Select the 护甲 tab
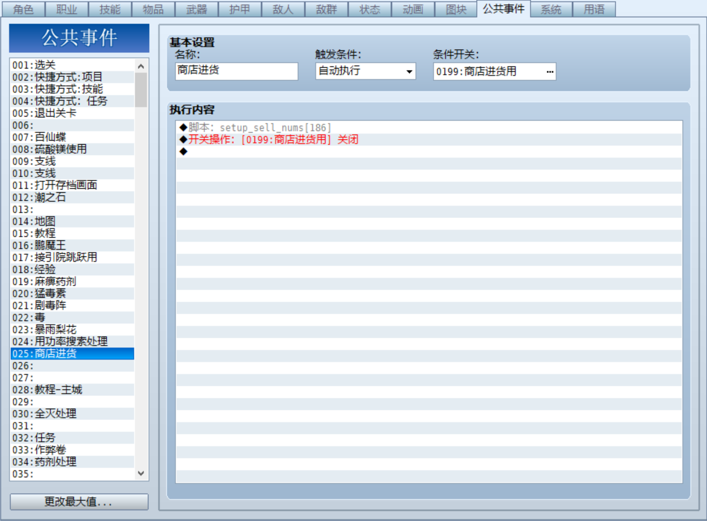Image resolution: width=707 pixels, height=521 pixels. click(239, 9)
